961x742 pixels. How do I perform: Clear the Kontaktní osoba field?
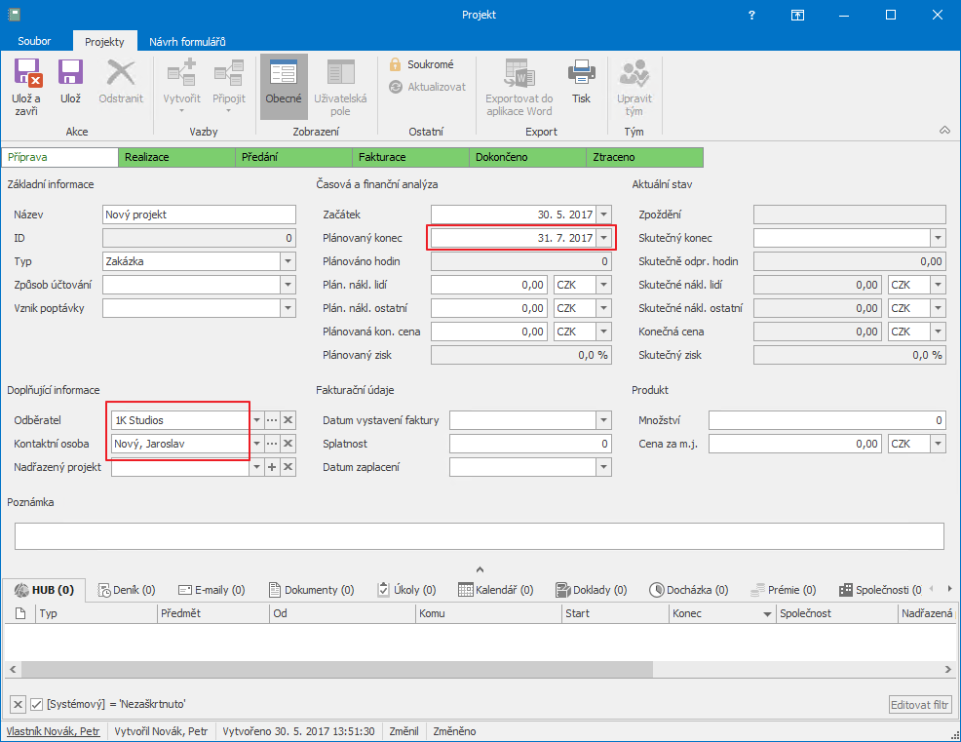point(288,444)
